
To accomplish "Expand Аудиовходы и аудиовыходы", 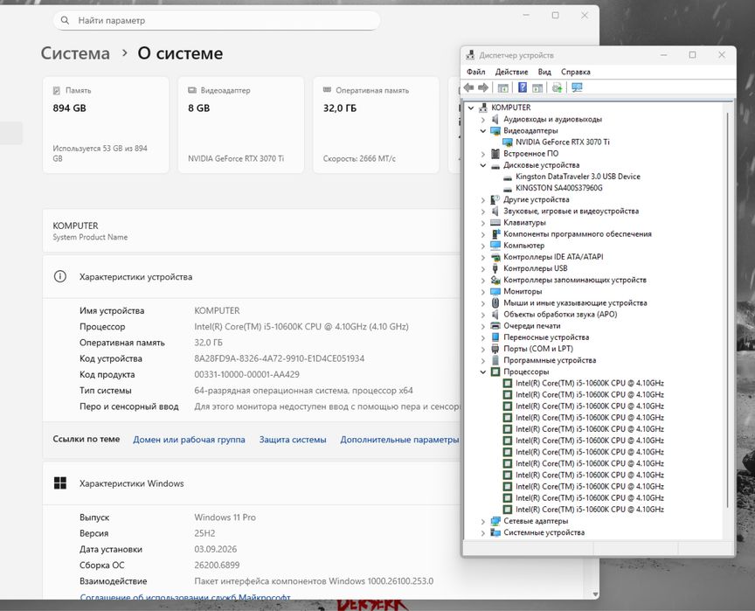I will 483,119.
